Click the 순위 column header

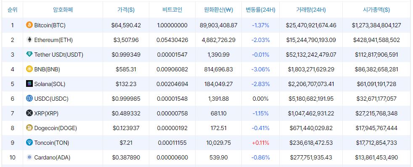[12, 10]
